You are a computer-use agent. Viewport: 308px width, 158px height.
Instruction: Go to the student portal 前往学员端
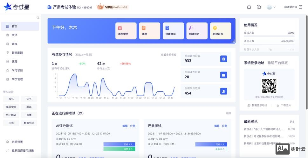tap(293, 7)
